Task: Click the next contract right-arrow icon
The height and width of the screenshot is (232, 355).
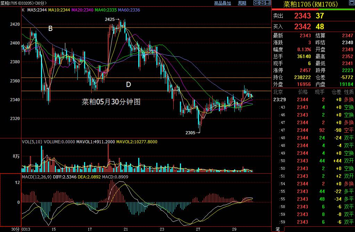Action: (262, 3)
